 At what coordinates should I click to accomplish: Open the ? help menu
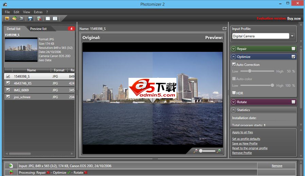47,12
